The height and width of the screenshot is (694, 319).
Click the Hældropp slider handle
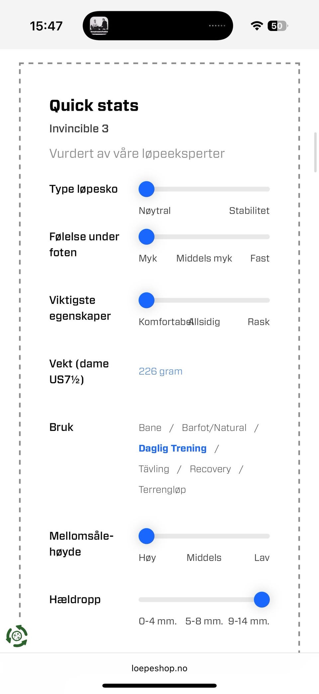[x=262, y=600]
